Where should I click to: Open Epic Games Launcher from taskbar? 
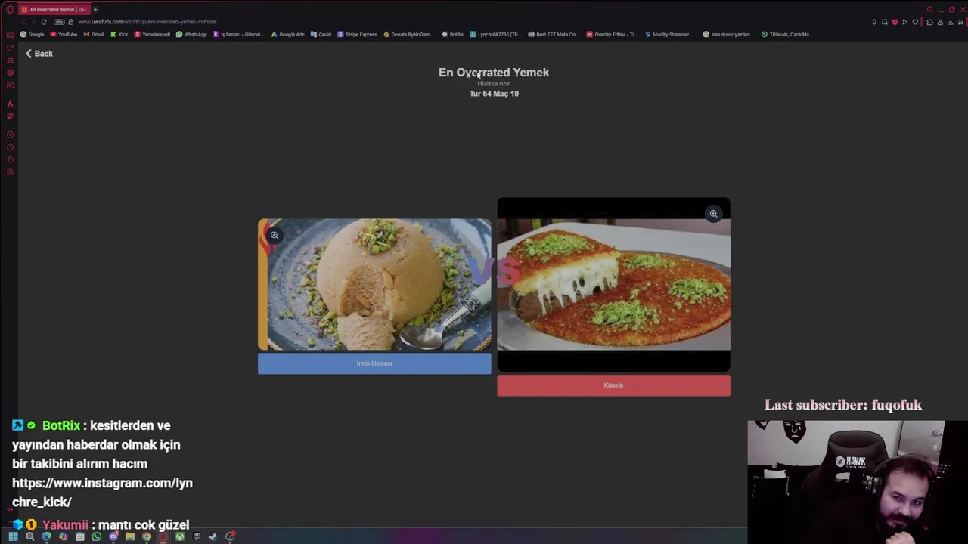click(x=197, y=536)
